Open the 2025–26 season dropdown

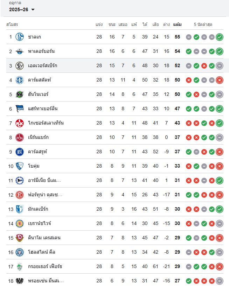(x=22, y=9)
